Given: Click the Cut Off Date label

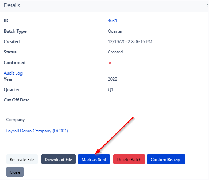Looking at the screenshot, I should [x=17, y=100].
